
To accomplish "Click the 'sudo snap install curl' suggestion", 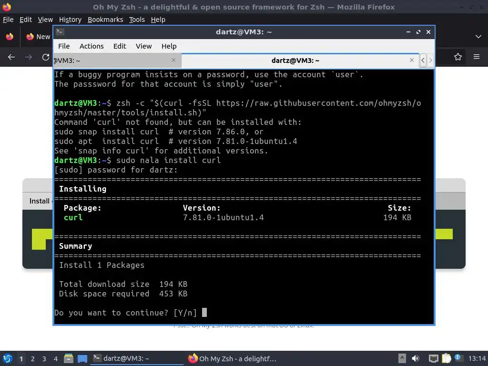I will [106, 132].
